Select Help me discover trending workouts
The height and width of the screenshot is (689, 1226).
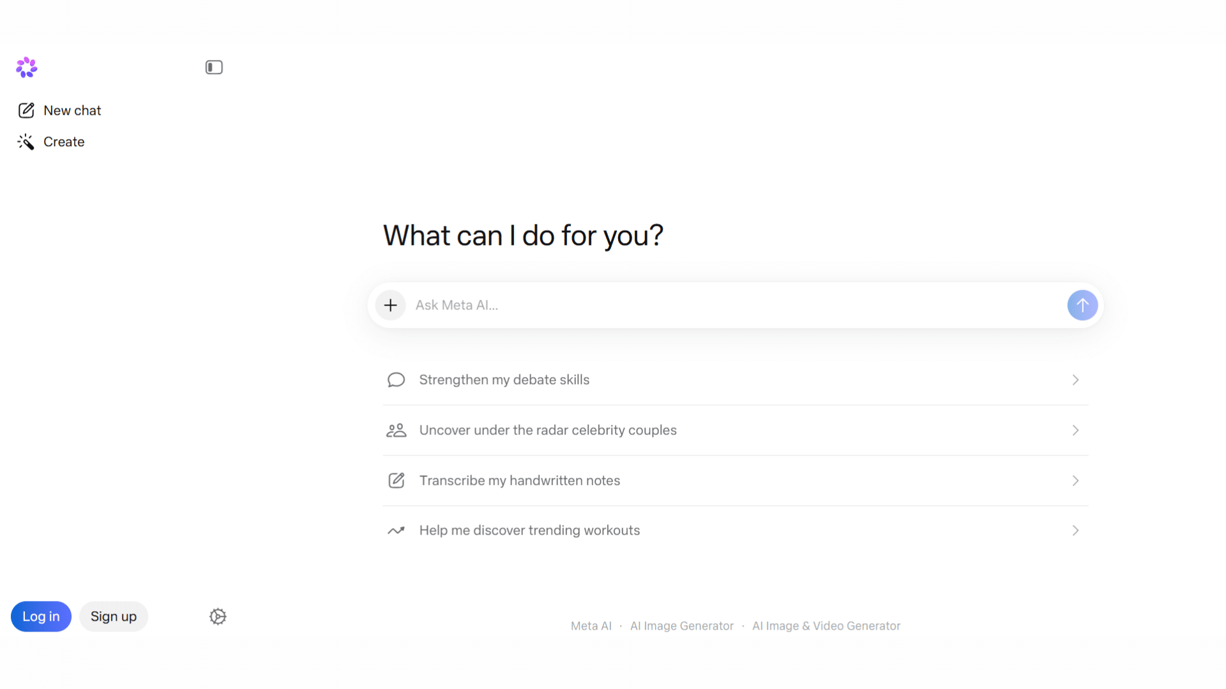[x=736, y=530]
